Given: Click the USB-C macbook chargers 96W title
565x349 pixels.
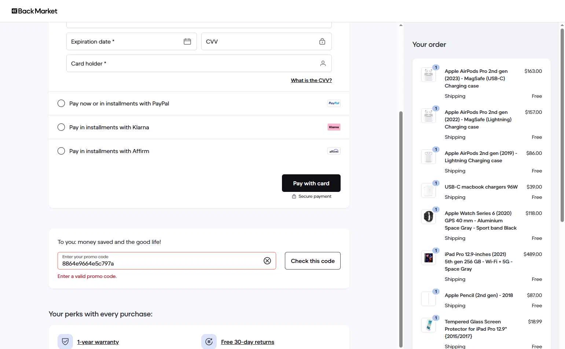Looking at the screenshot, I should point(481,187).
